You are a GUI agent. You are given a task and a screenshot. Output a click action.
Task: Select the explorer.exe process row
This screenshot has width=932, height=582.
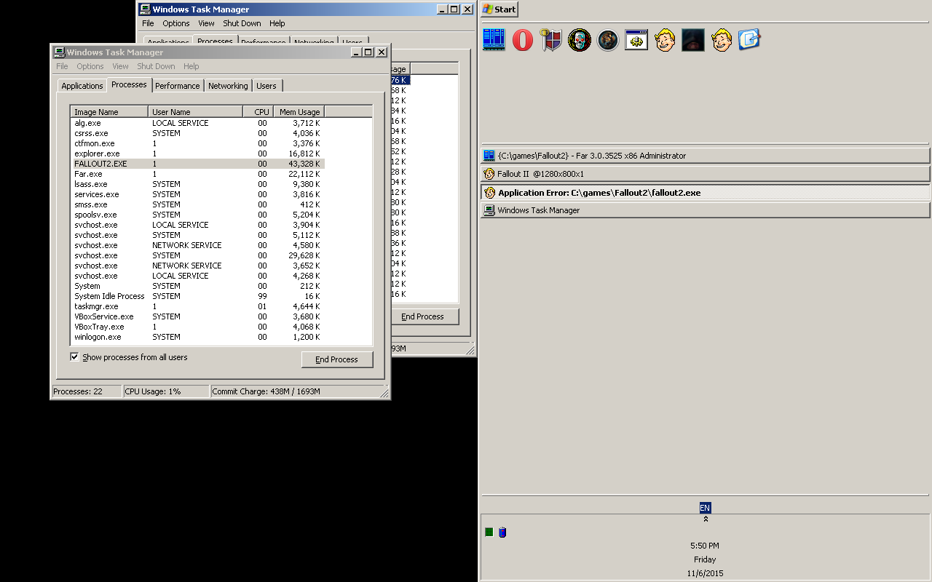197,154
